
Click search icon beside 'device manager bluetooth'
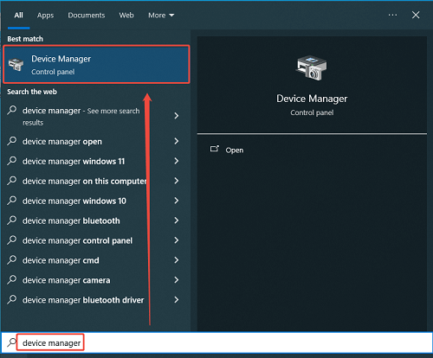point(12,221)
